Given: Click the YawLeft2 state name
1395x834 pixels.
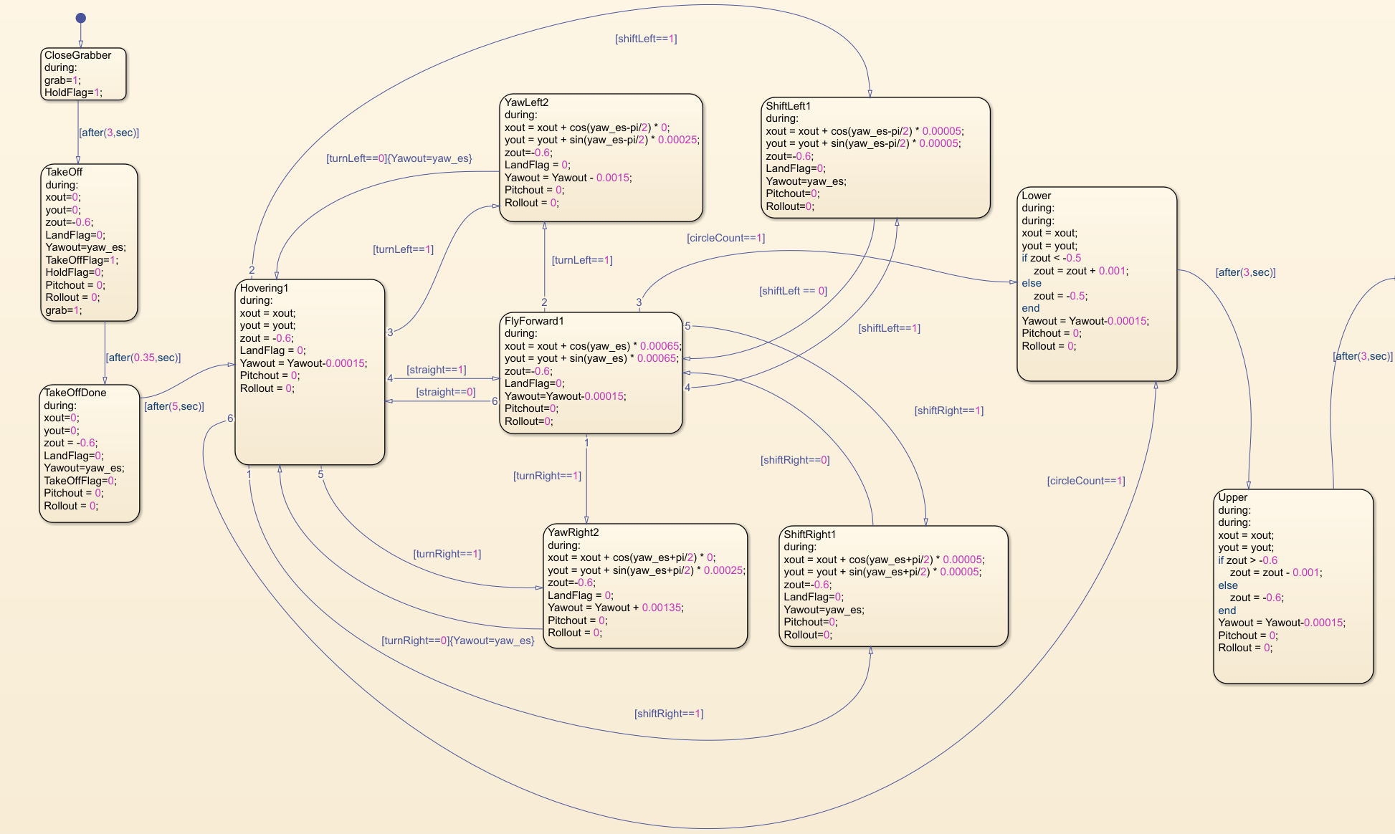Looking at the screenshot, I should 526,102.
